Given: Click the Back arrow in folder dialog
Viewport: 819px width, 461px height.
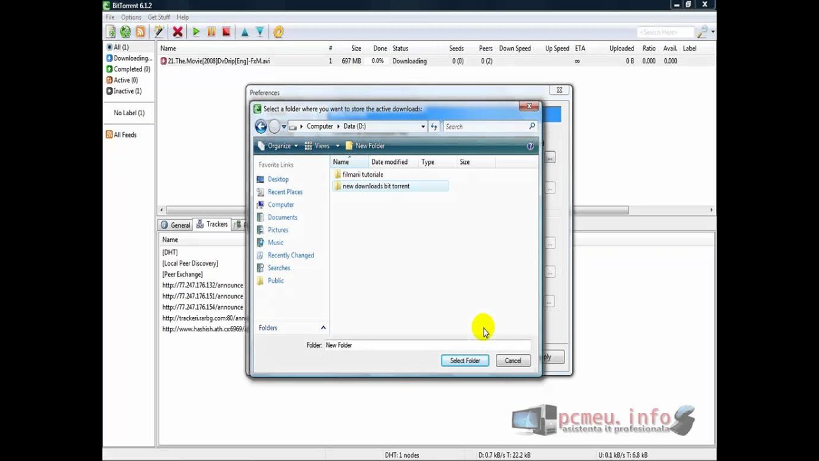Looking at the screenshot, I should point(261,127).
